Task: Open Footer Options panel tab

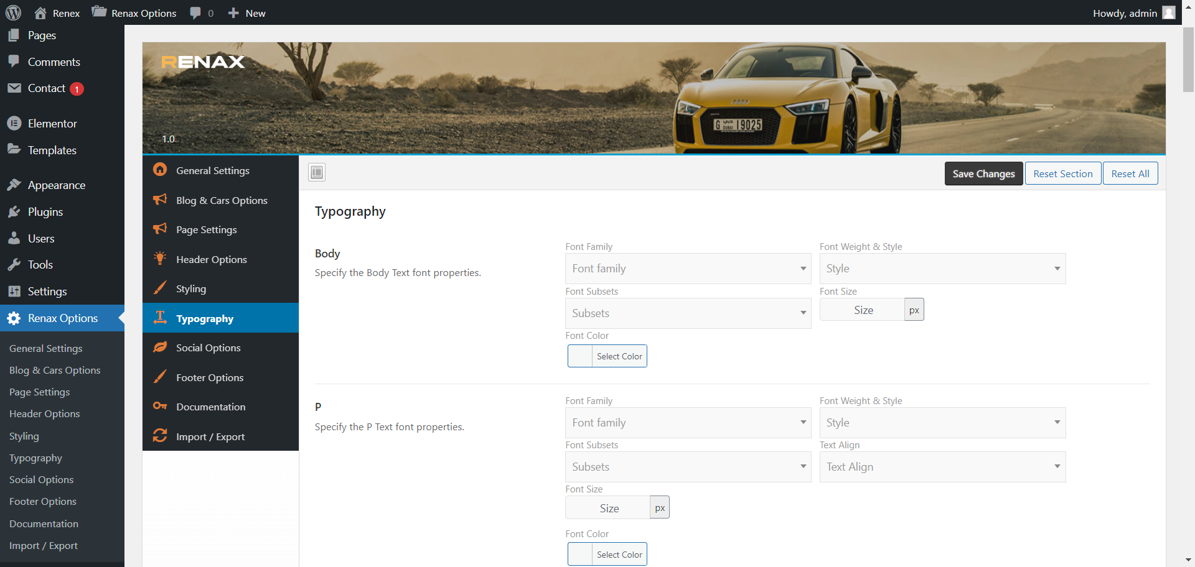Action: click(220, 377)
